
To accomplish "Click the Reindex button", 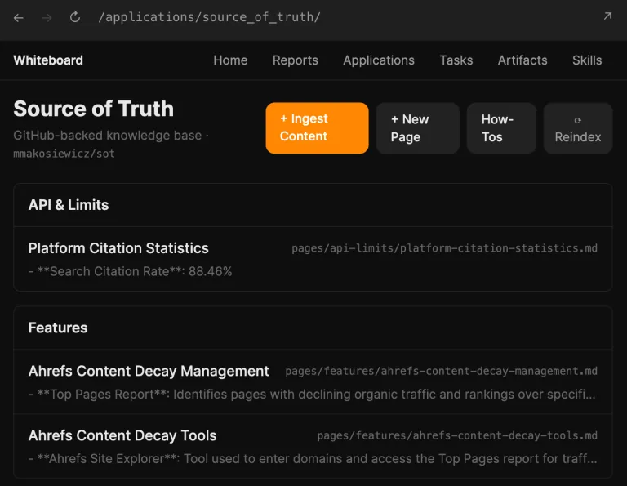I will pos(578,128).
